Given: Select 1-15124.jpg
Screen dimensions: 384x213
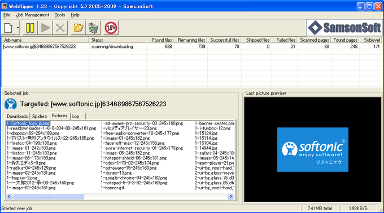Looking at the screenshot, I should tap(206, 134).
